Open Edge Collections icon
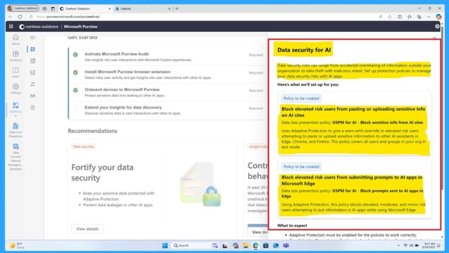 pos(419,17)
